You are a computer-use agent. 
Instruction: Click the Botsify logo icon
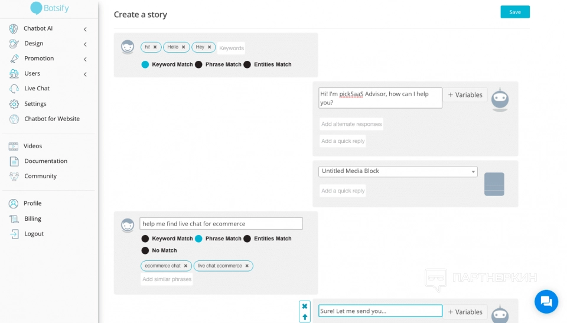pos(37,8)
